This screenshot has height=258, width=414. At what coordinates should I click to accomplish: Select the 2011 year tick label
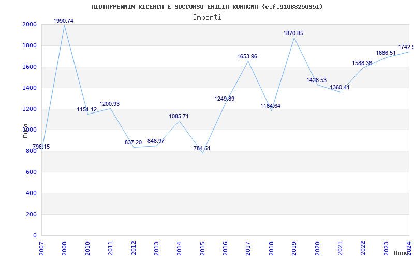click(x=110, y=248)
